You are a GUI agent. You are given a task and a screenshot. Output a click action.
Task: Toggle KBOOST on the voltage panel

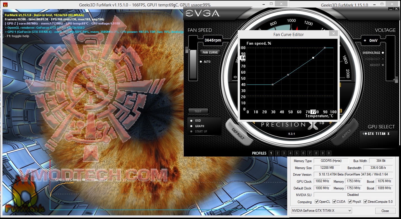point(377,65)
